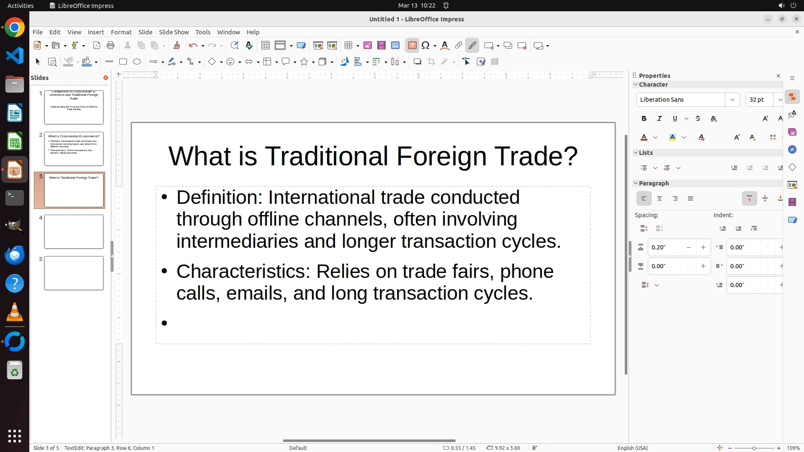Viewport: 804px width, 452px height.
Task: Toggle Bold formatting in the Character panel
Action: pos(644,119)
